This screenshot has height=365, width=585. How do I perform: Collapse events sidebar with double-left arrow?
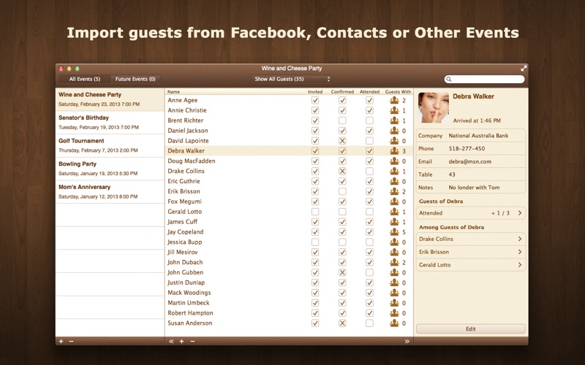pos(171,341)
